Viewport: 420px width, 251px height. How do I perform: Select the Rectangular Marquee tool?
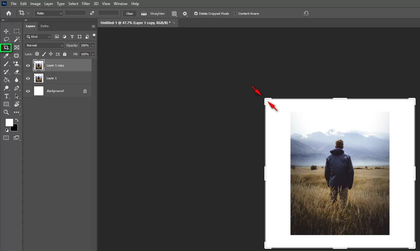coord(17,31)
